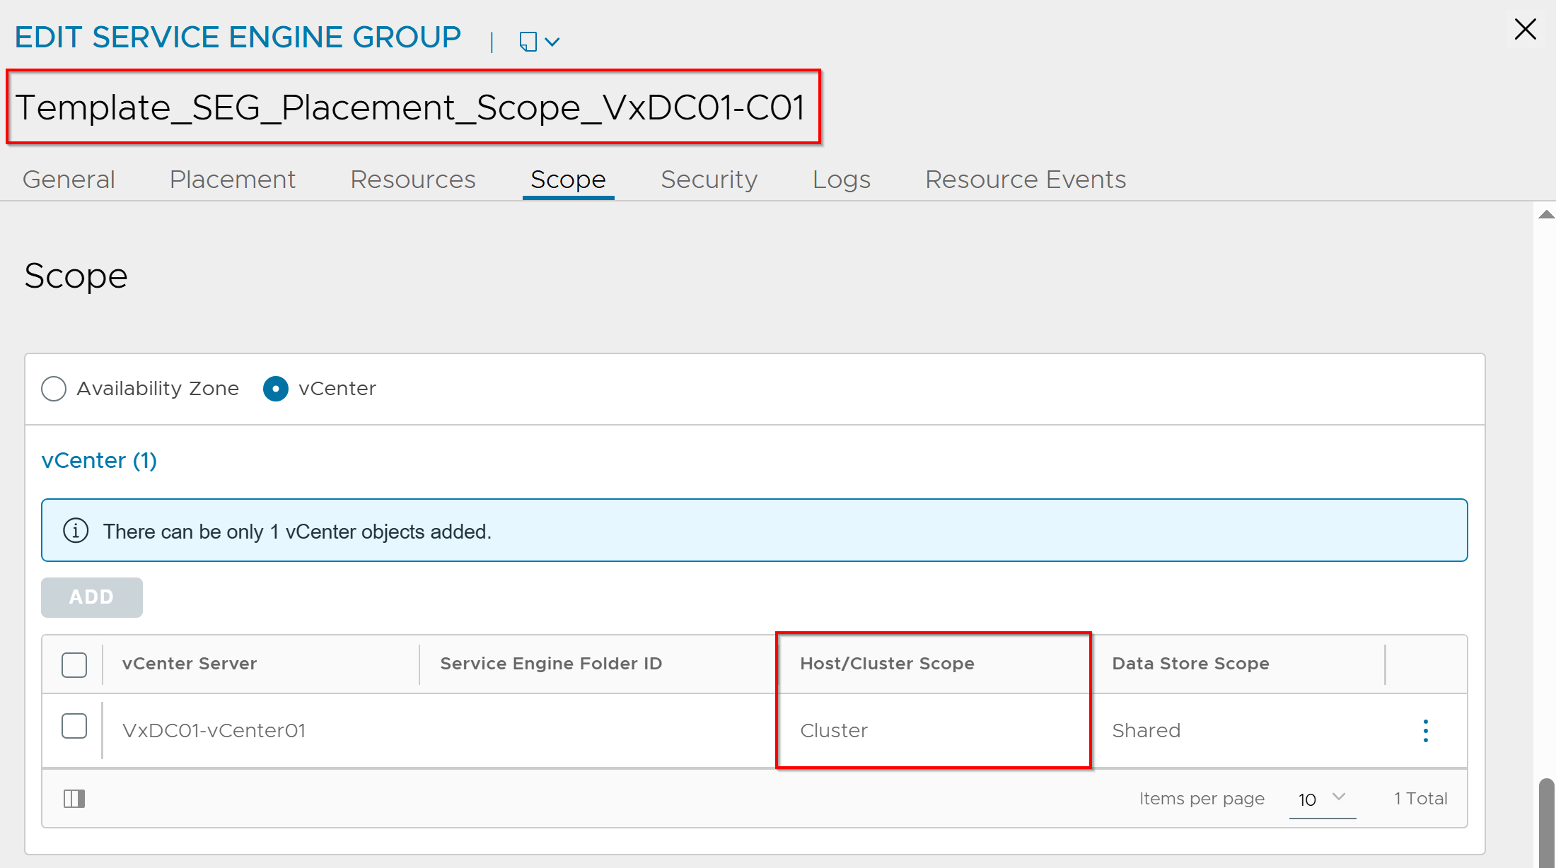Select the vCenter radio option
The image size is (1556, 868).
[276, 389]
